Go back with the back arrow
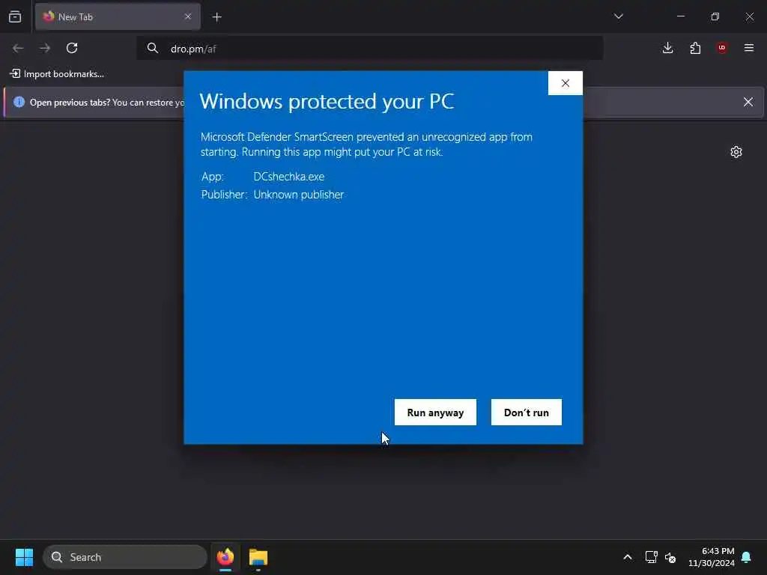The width and height of the screenshot is (767, 575). pyautogui.click(x=18, y=48)
